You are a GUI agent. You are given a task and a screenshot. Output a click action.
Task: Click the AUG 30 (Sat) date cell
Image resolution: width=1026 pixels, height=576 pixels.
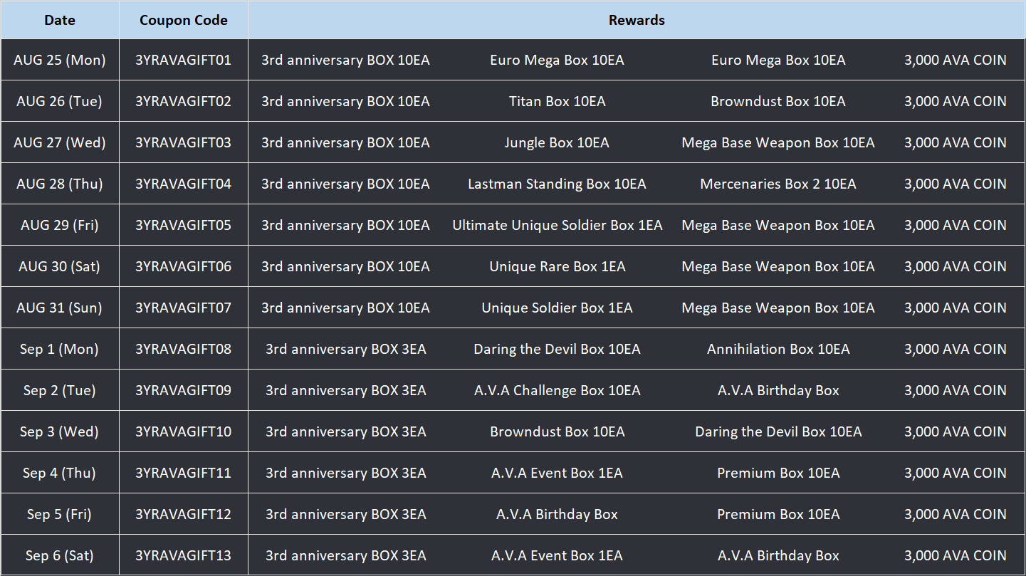(x=60, y=266)
